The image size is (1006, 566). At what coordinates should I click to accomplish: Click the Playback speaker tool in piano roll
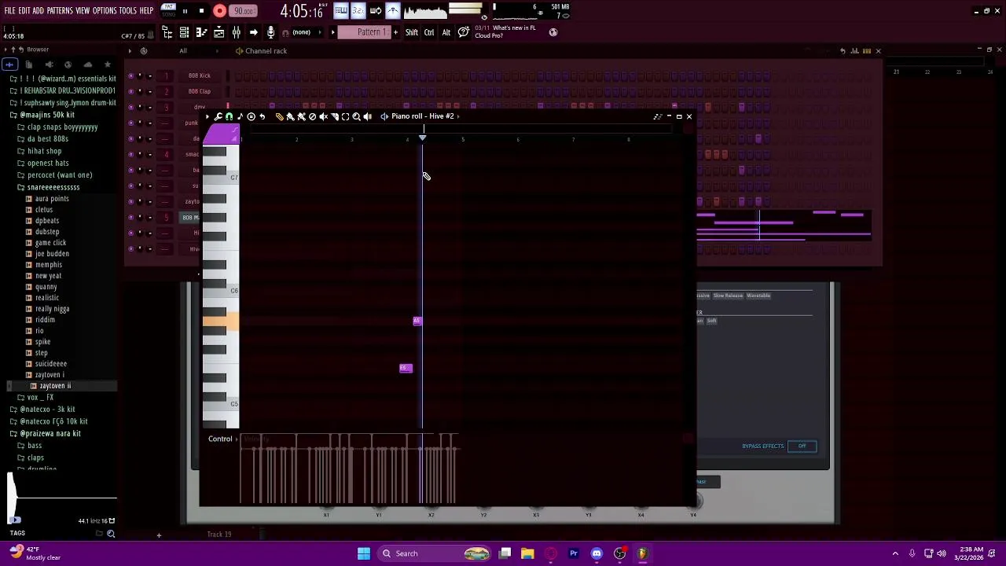coord(367,116)
